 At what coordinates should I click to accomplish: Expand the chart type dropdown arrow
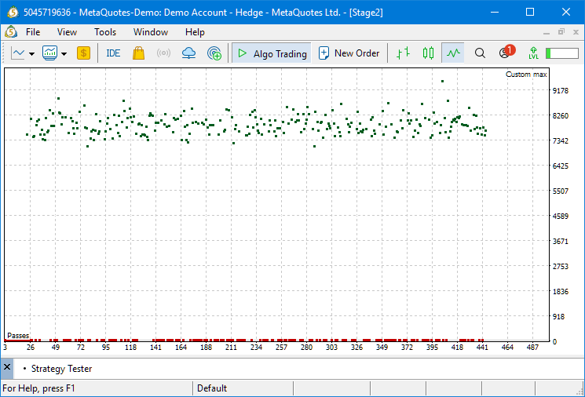[x=31, y=53]
